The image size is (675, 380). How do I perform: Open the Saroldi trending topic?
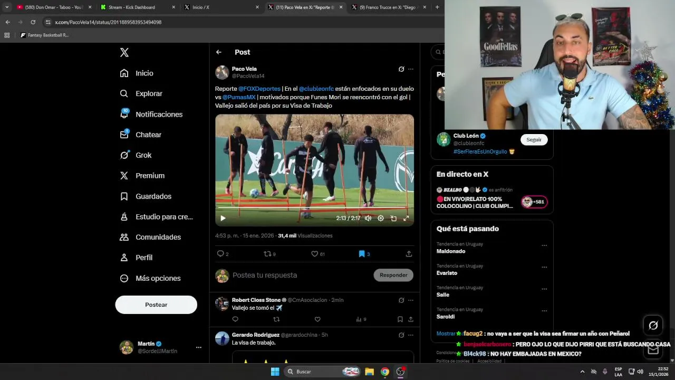446,317
